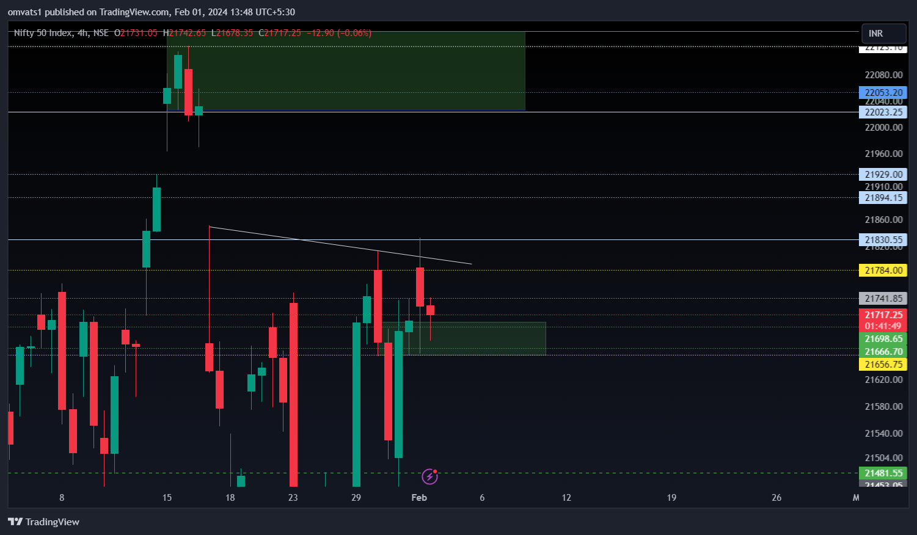Click the 21540.00 price scale value
Image resolution: width=917 pixels, height=535 pixels.
pyautogui.click(x=883, y=434)
